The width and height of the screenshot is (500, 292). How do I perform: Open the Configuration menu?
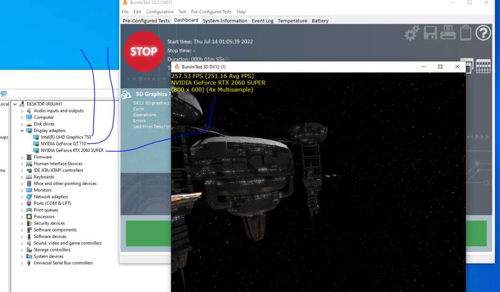coord(160,12)
